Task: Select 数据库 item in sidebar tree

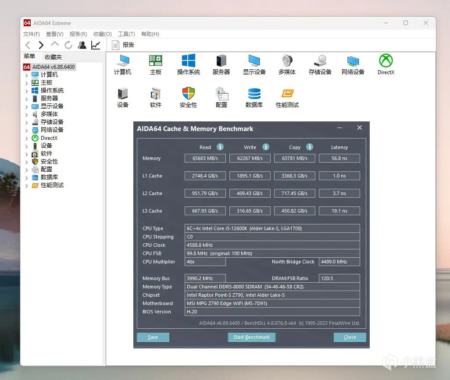Action: tap(45, 177)
